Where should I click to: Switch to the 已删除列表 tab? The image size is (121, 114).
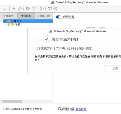[44, 16]
